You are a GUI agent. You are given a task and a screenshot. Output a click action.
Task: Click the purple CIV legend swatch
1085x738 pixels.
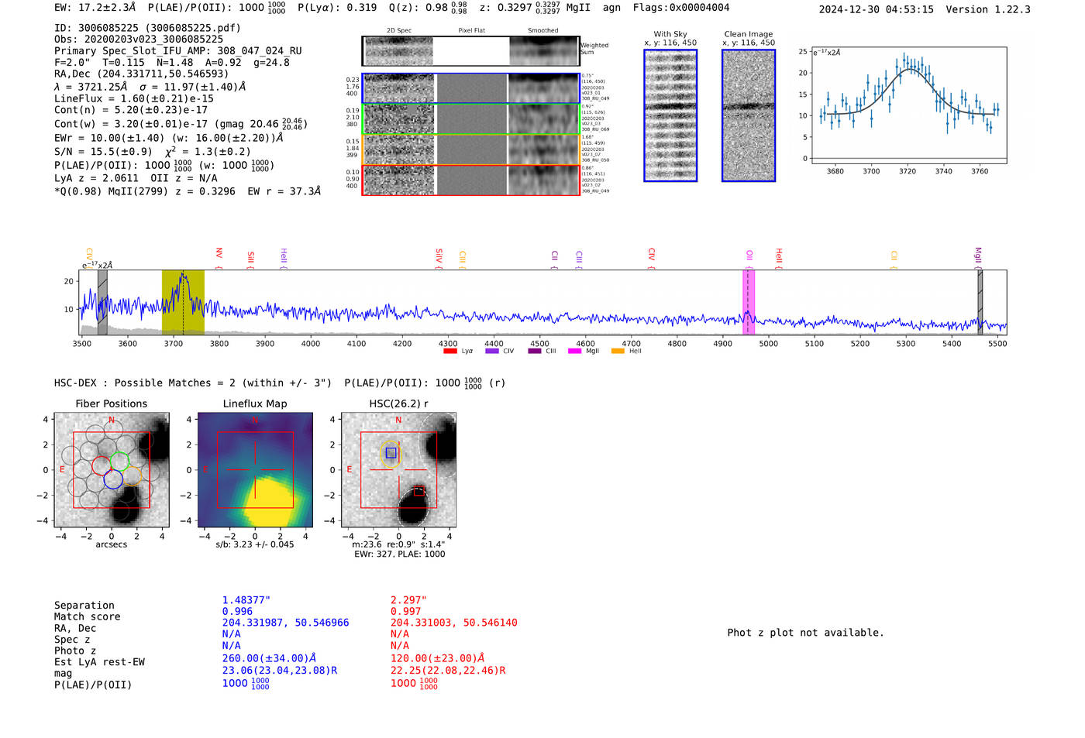point(492,352)
